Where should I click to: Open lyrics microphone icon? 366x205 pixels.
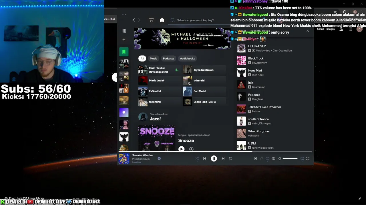tap(261, 159)
